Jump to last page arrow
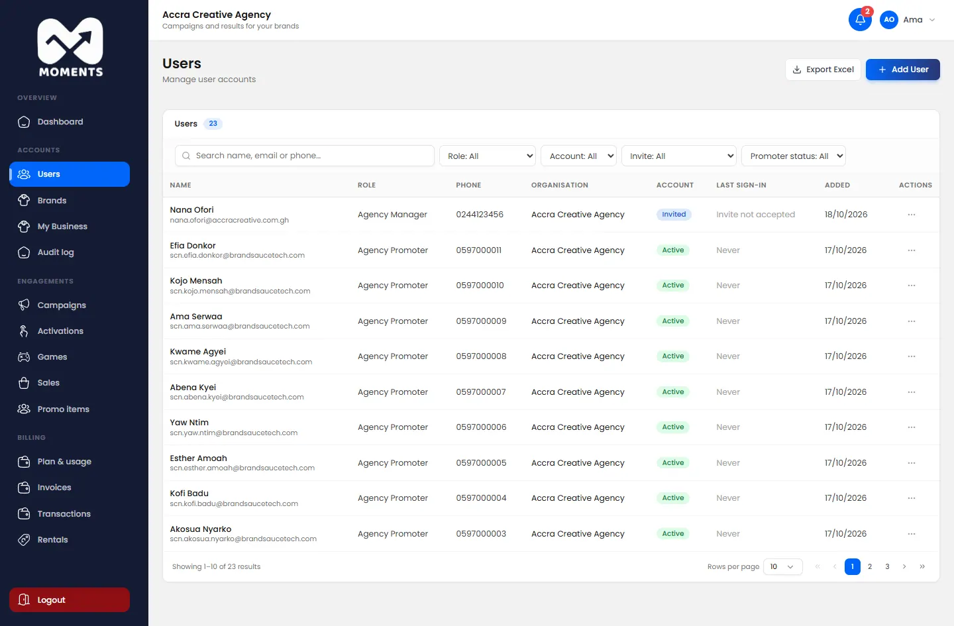This screenshot has width=954, height=626. coord(922,567)
